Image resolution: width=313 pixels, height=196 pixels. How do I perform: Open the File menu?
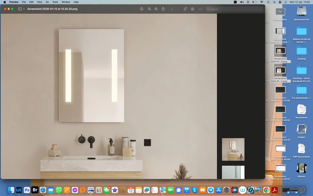click(x=24, y=2)
